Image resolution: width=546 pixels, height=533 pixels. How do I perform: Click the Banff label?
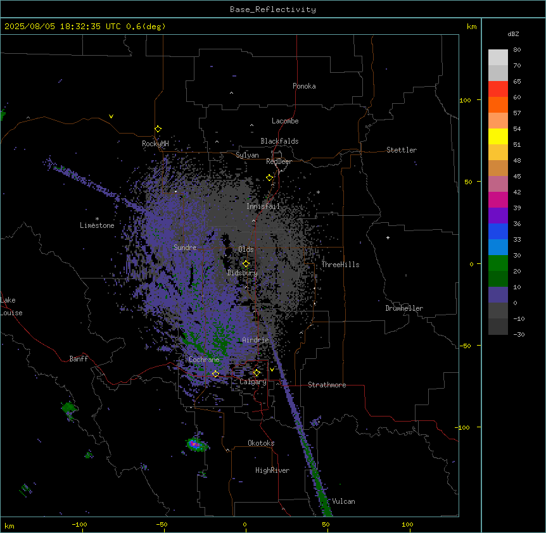pyautogui.click(x=79, y=359)
